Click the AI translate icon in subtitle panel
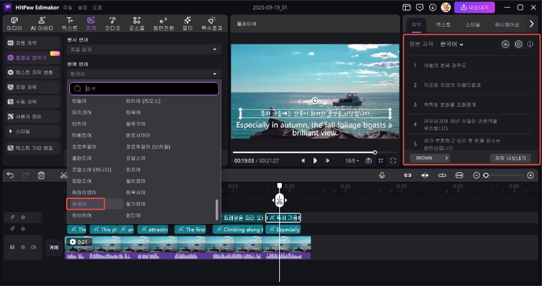Image resolution: width=542 pixels, height=286 pixels. [x=506, y=44]
